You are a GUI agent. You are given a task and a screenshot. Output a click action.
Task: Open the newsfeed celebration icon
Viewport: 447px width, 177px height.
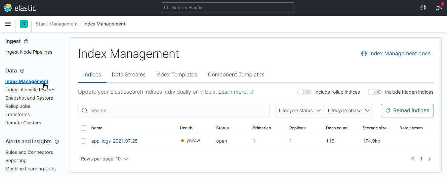point(439,8)
